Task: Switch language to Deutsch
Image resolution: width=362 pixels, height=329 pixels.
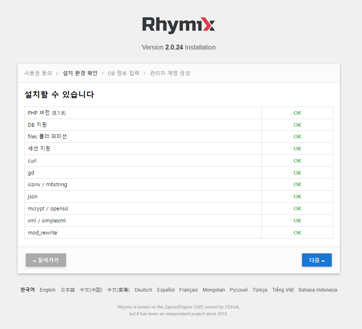Action: tap(143, 290)
